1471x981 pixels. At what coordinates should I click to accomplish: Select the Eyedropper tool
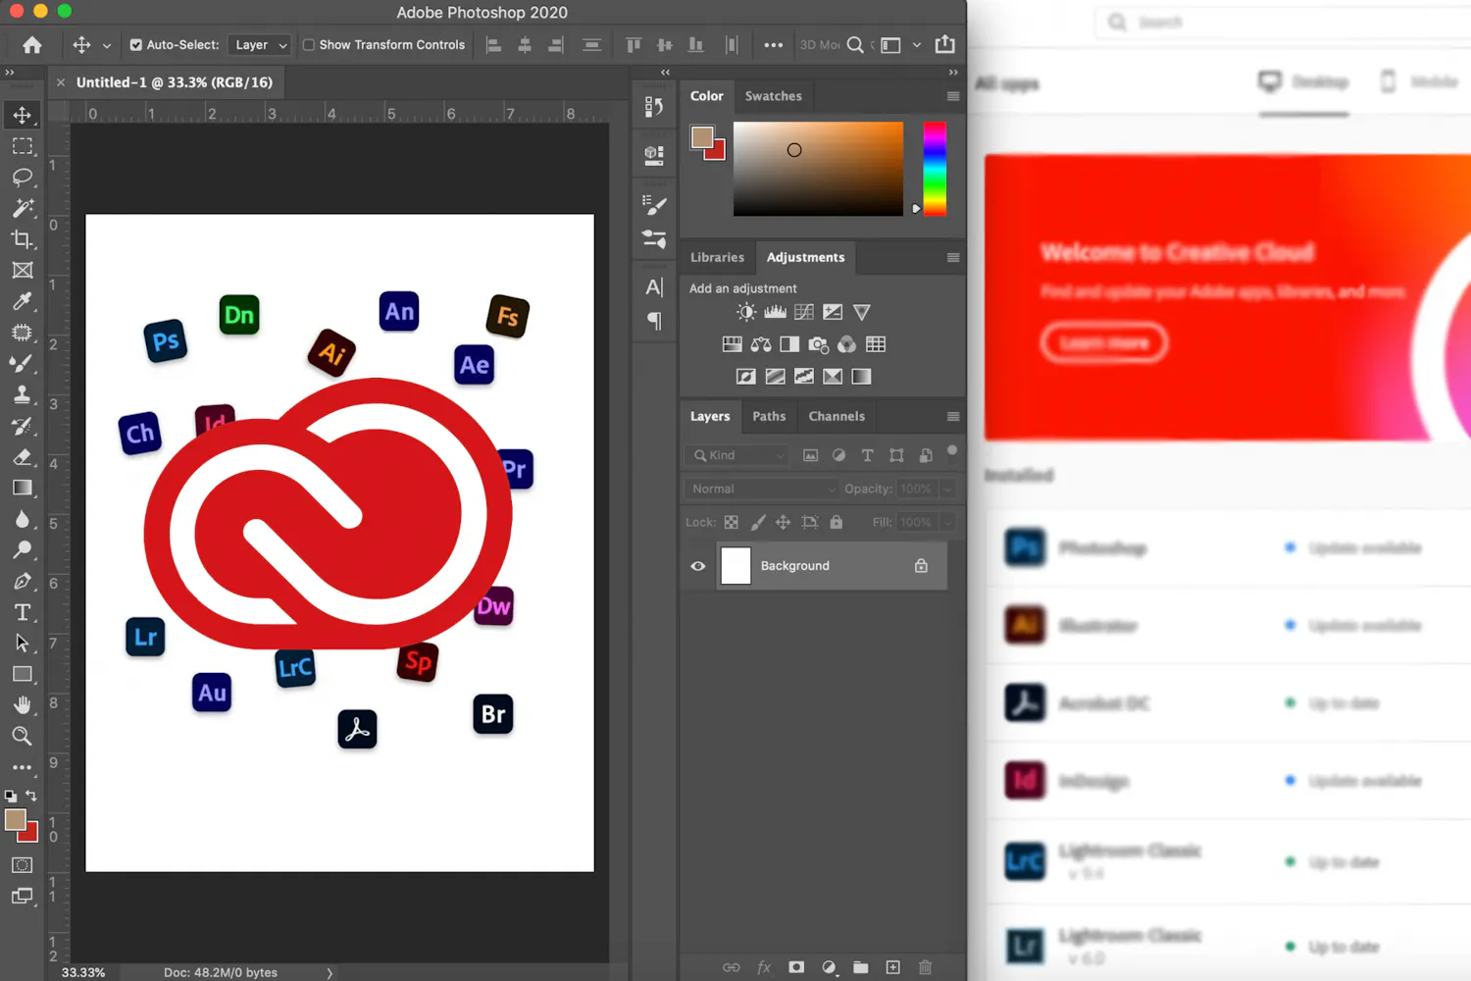[22, 301]
